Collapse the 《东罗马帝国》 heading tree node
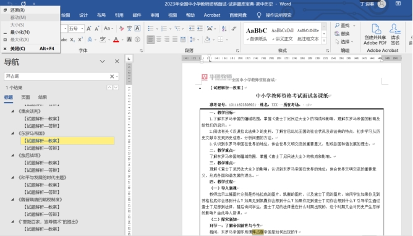 (x=12, y=133)
